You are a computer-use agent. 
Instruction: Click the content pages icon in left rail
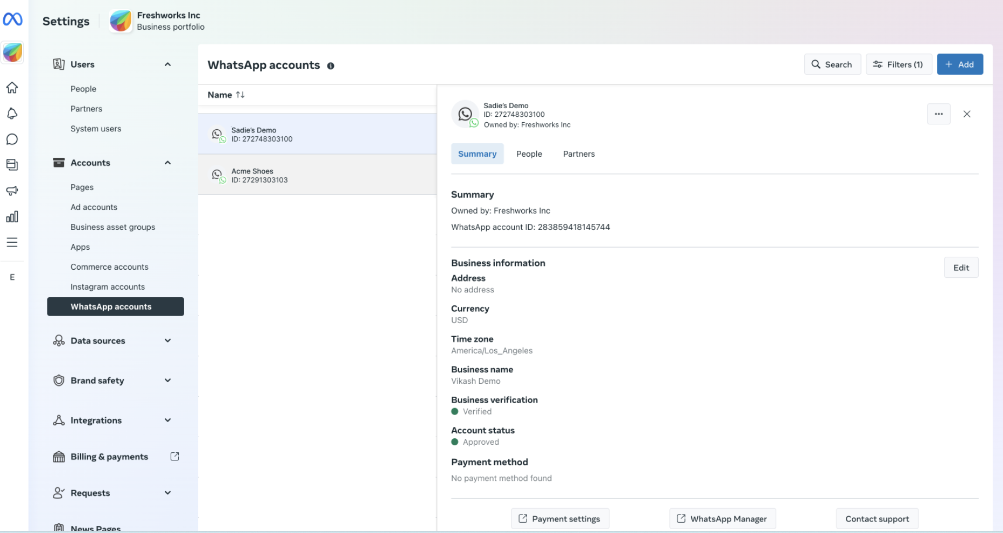[12, 165]
